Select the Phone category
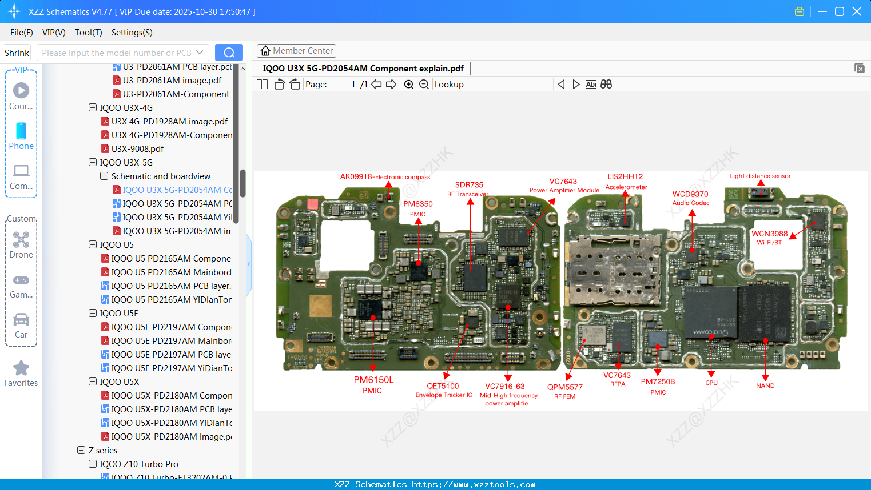 pyautogui.click(x=21, y=136)
